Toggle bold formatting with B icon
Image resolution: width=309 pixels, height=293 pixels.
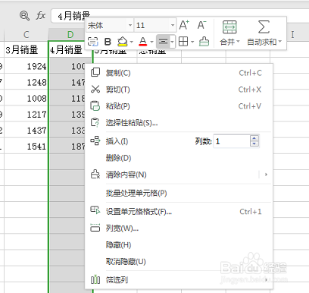(108, 42)
